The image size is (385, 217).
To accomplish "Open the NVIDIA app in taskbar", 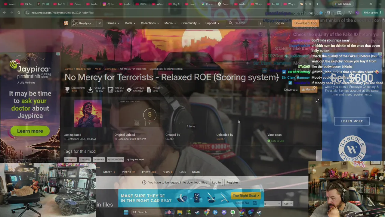I will click(x=188, y=212).
